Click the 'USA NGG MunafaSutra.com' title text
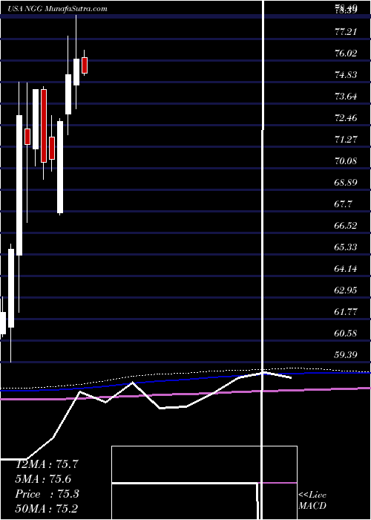This screenshot has width=371, height=520. [57, 9]
